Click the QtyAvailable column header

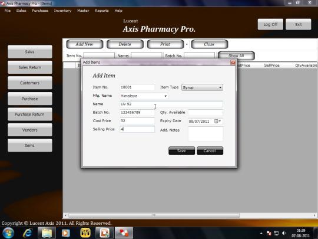click(x=306, y=66)
